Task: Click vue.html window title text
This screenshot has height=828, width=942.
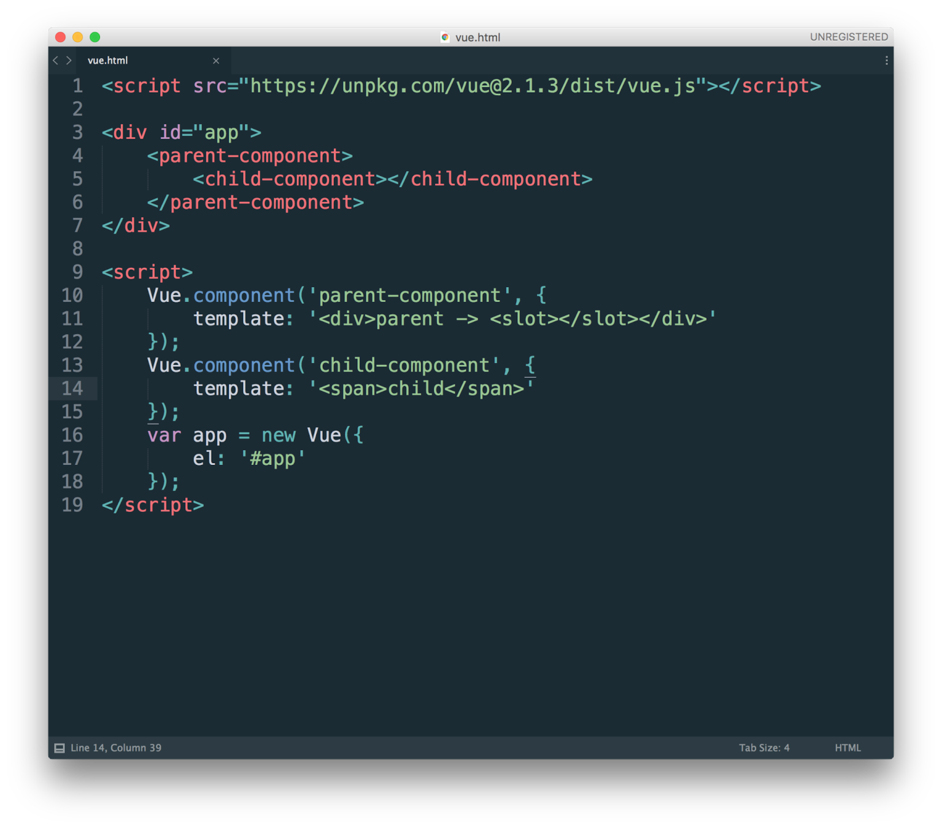Action: (x=477, y=37)
